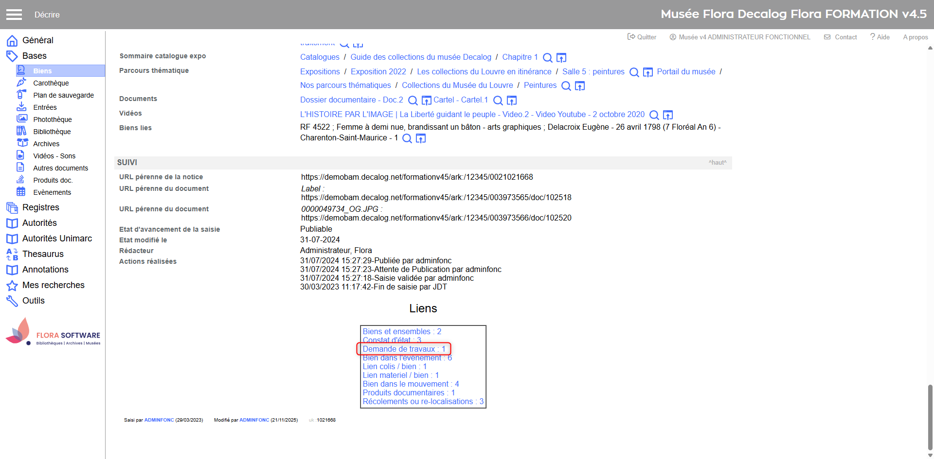Open the hamburger menu icon
Image resolution: width=934 pixels, height=459 pixels.
(14, 15)
